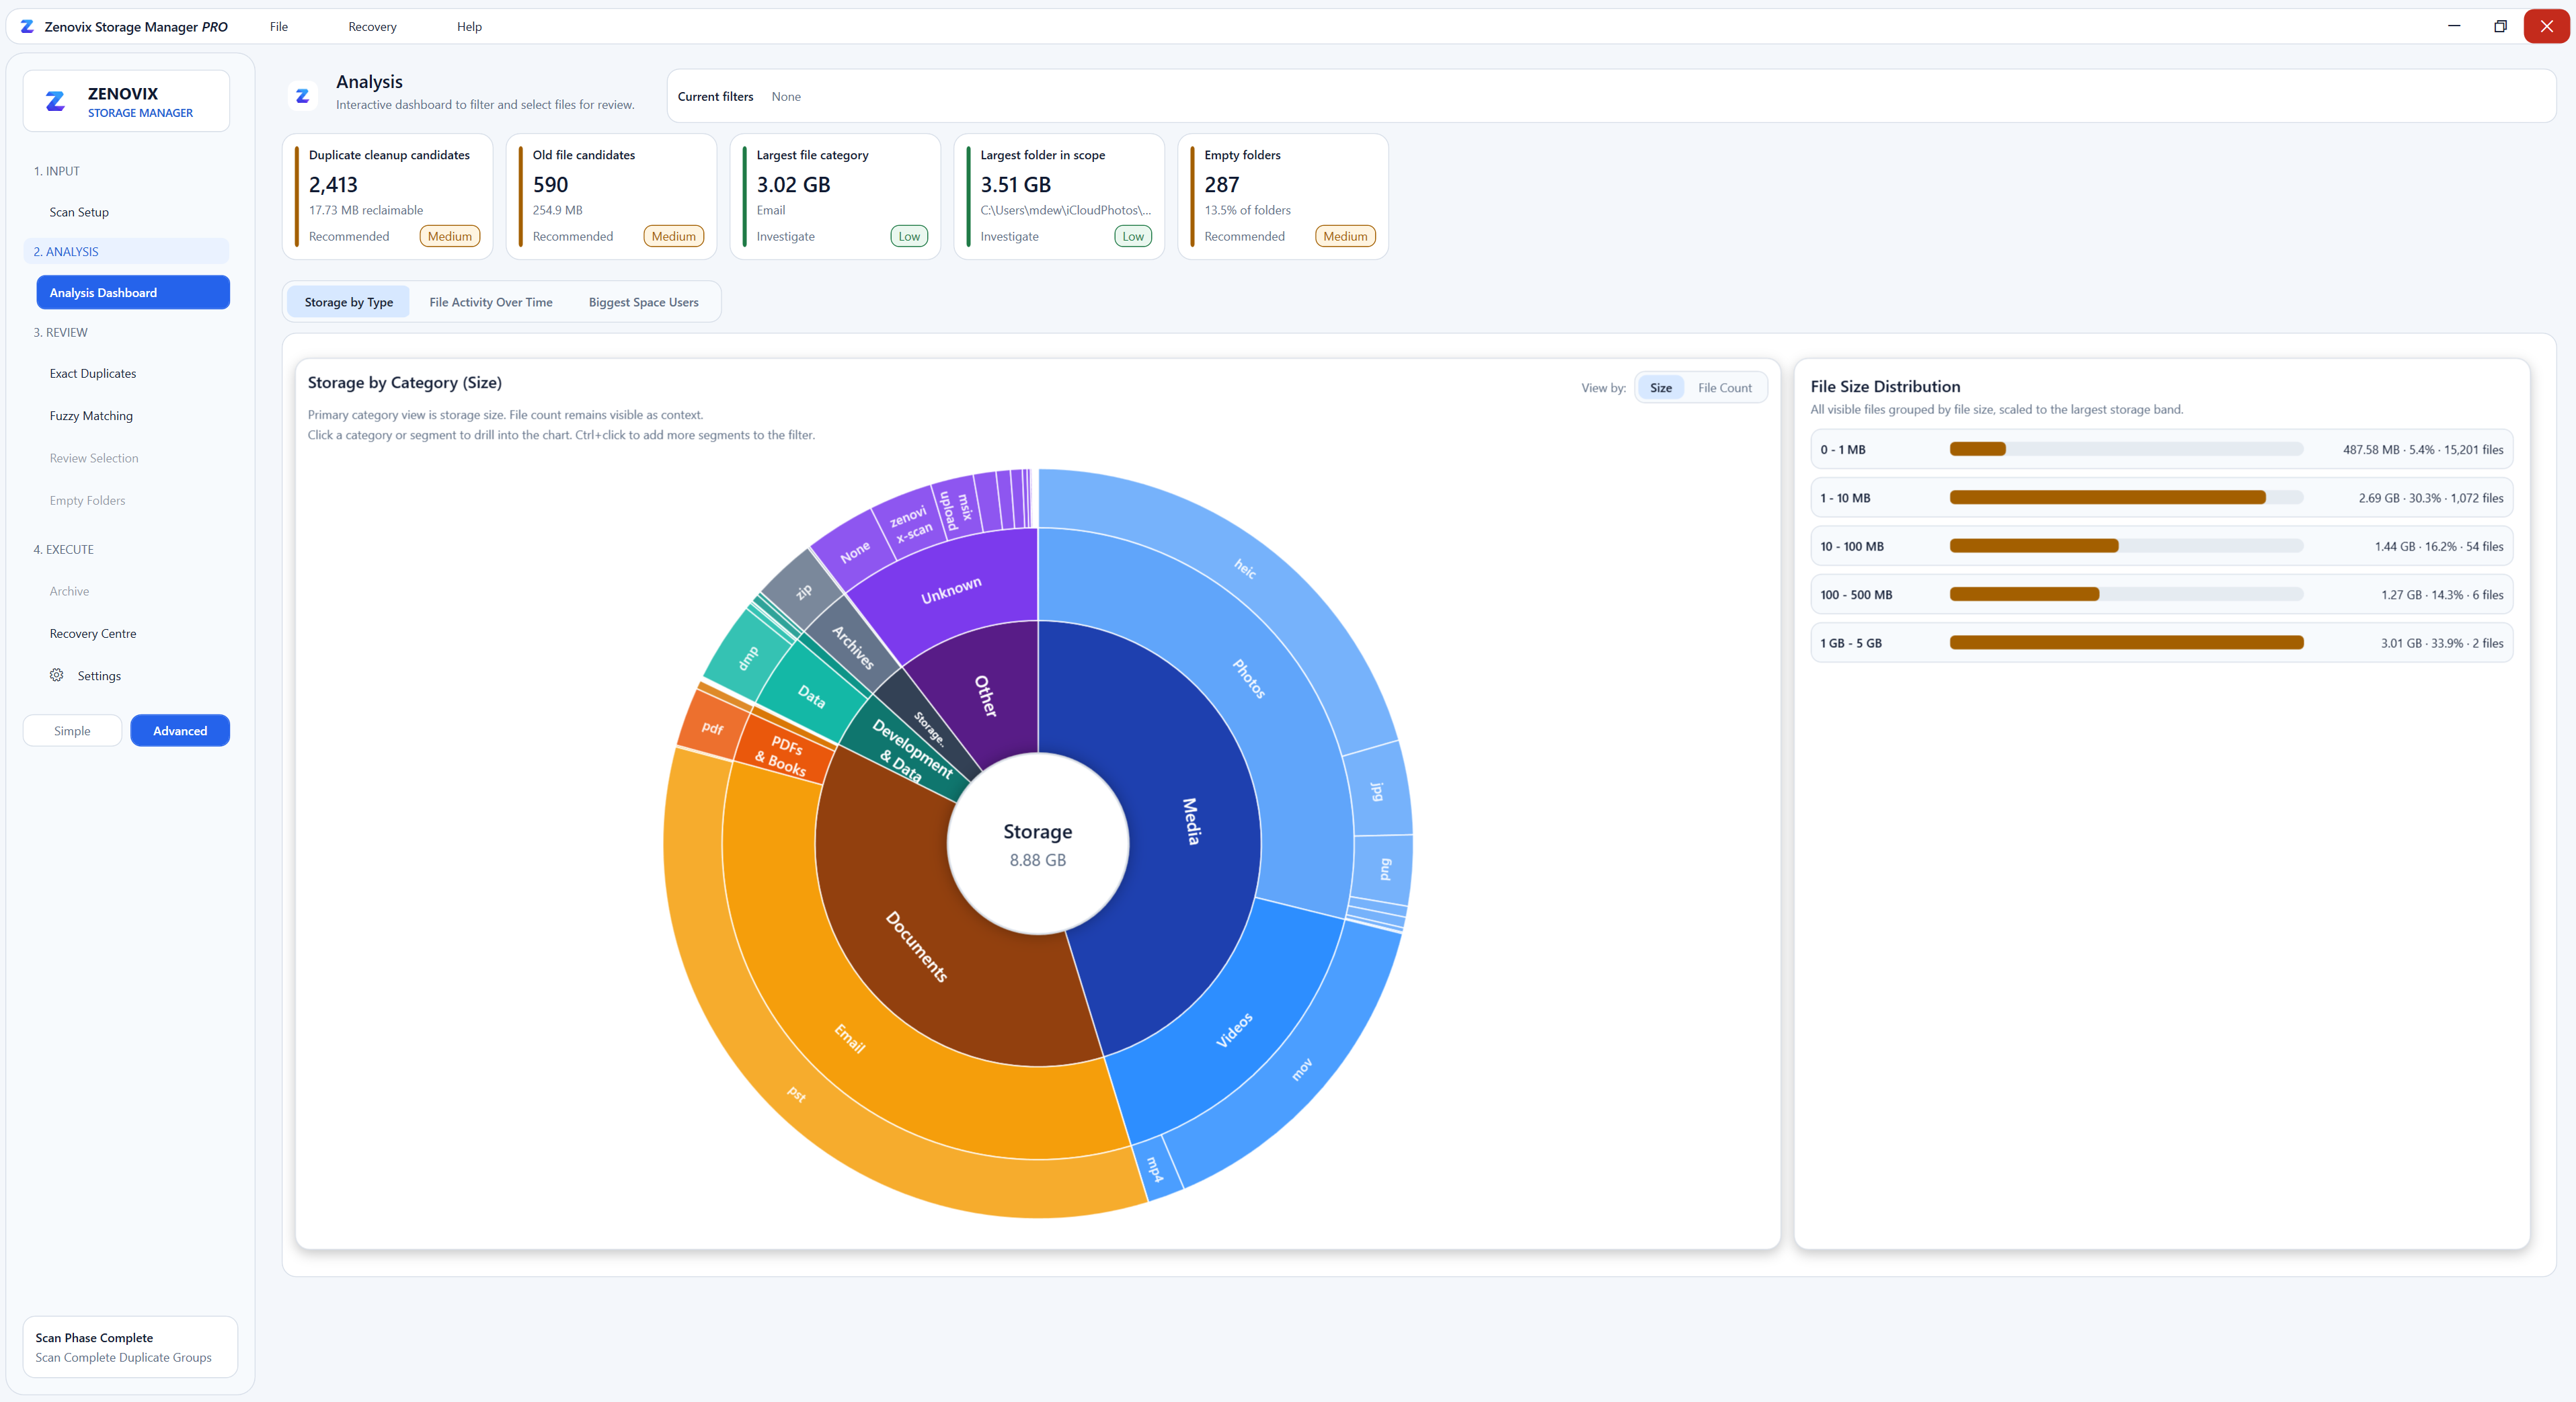Click Old file candidates card
This screenshot has height=1402, width=2576.
[x=612, y=196]
